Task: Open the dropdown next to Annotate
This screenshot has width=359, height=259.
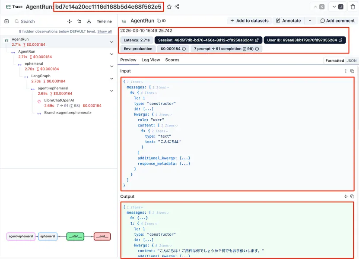Action: (310, 21)
